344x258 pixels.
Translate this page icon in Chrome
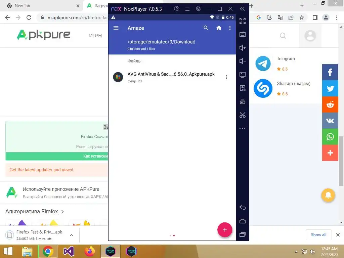tap(280, 17)
